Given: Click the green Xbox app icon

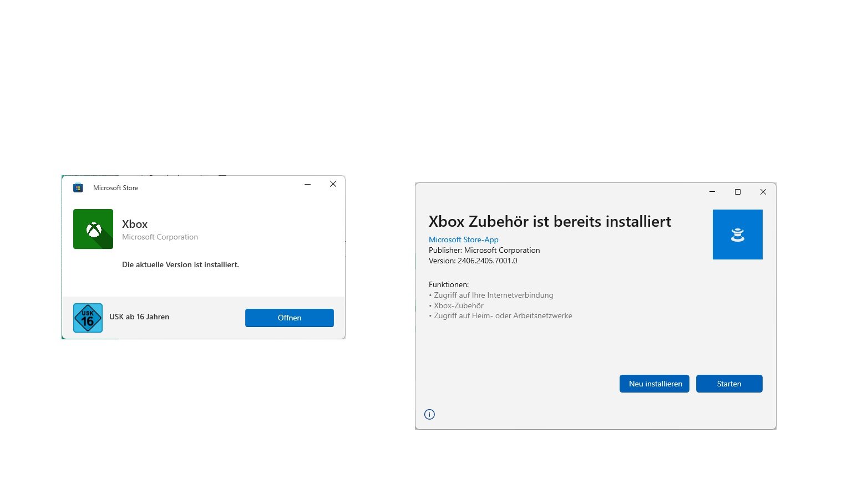Looking at the screenshot, I should tap(93, 229).
